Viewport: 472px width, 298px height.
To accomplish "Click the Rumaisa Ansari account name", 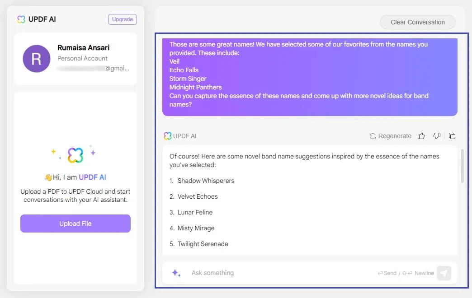I will coord(83,47).
